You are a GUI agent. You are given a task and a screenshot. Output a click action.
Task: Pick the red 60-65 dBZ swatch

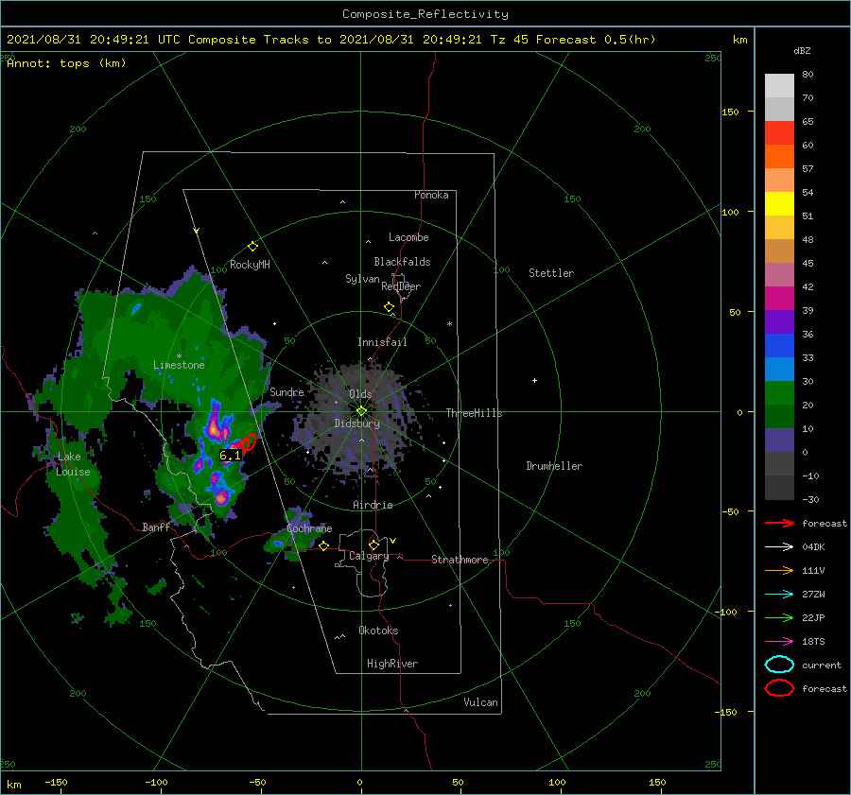click(x=779, y=133)
